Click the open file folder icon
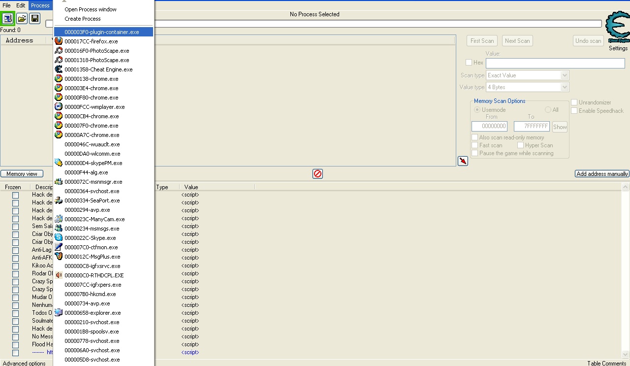Viewport: 630px width, 366px height. tap(22, 19)
